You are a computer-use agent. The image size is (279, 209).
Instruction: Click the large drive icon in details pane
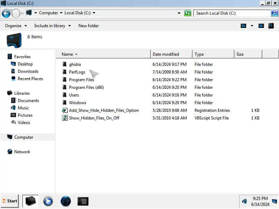click(14, 40)
